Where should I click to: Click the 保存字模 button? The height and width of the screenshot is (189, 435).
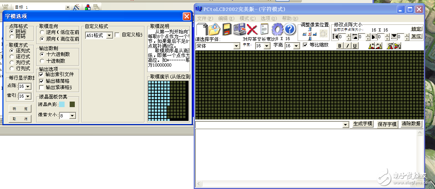[x=387, y=124]
